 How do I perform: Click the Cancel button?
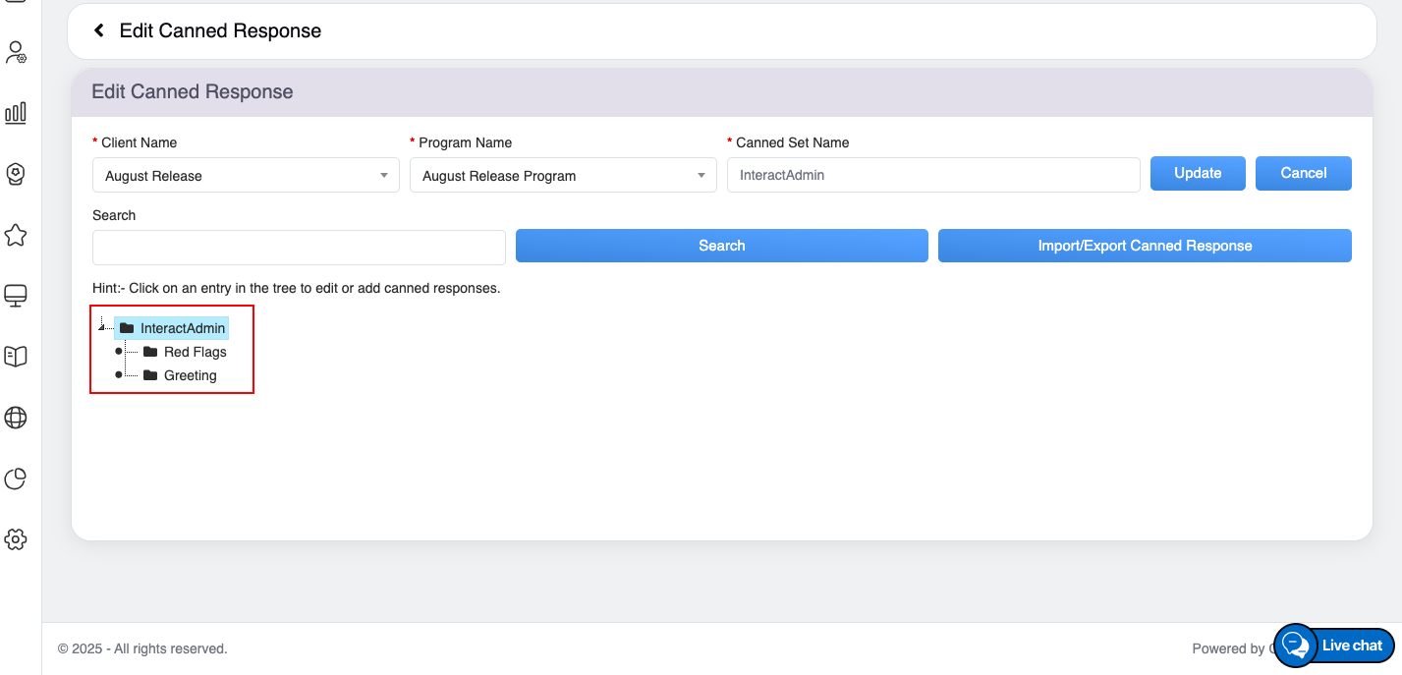(x=1303, y=173)
